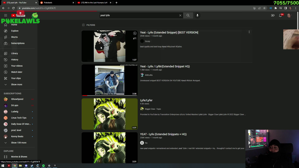Viewport: 299px width, 168px height.
Task: Play the 1:27 video thumbnail
Action: pos(109,46)
